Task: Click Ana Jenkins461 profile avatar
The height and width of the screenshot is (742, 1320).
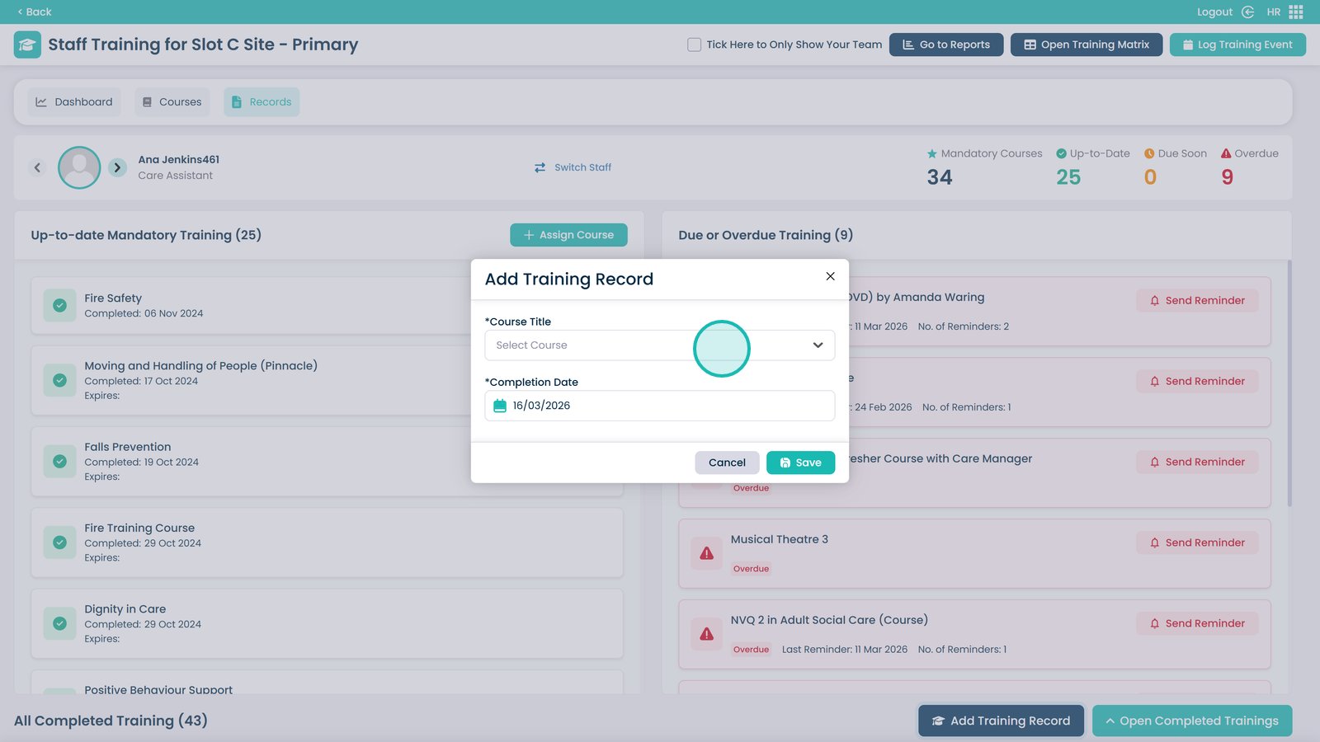Action: click(79, 167)
